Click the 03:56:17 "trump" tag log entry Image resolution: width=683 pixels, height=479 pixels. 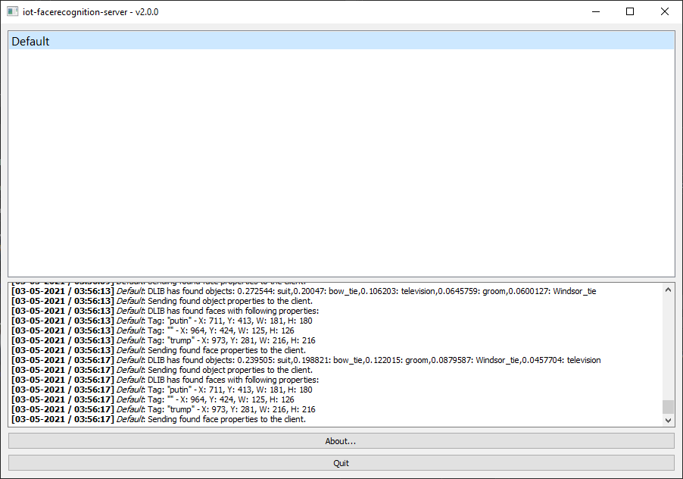[x=227, y=409]
